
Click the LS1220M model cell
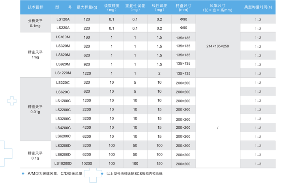click(x=63, y=73)
